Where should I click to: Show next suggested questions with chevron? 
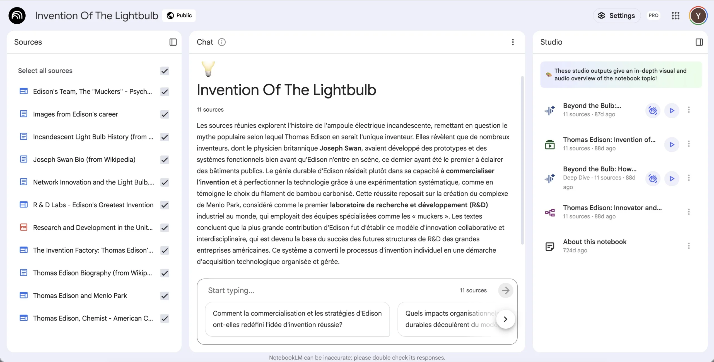click(x=505, y=319)
